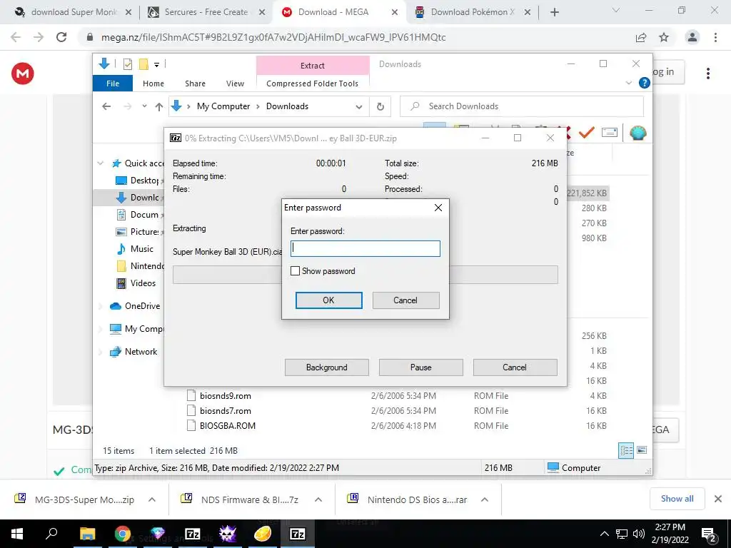Click the Background button in 7-Zip
Image resolution: width=731 pixels, height=548 pixels.
point(326,367)
